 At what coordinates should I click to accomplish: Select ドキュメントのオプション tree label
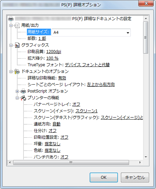45,71
